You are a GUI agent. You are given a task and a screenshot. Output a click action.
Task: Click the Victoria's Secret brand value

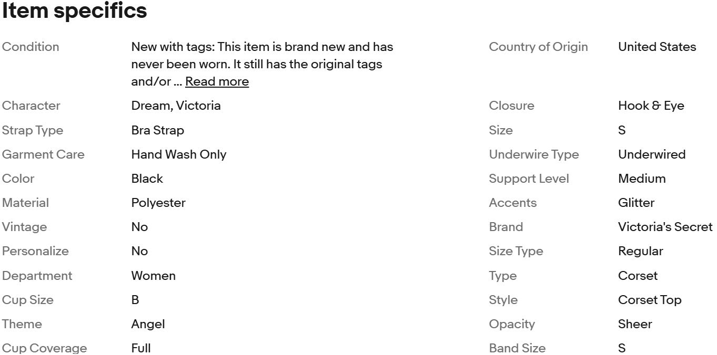[665, 227]
